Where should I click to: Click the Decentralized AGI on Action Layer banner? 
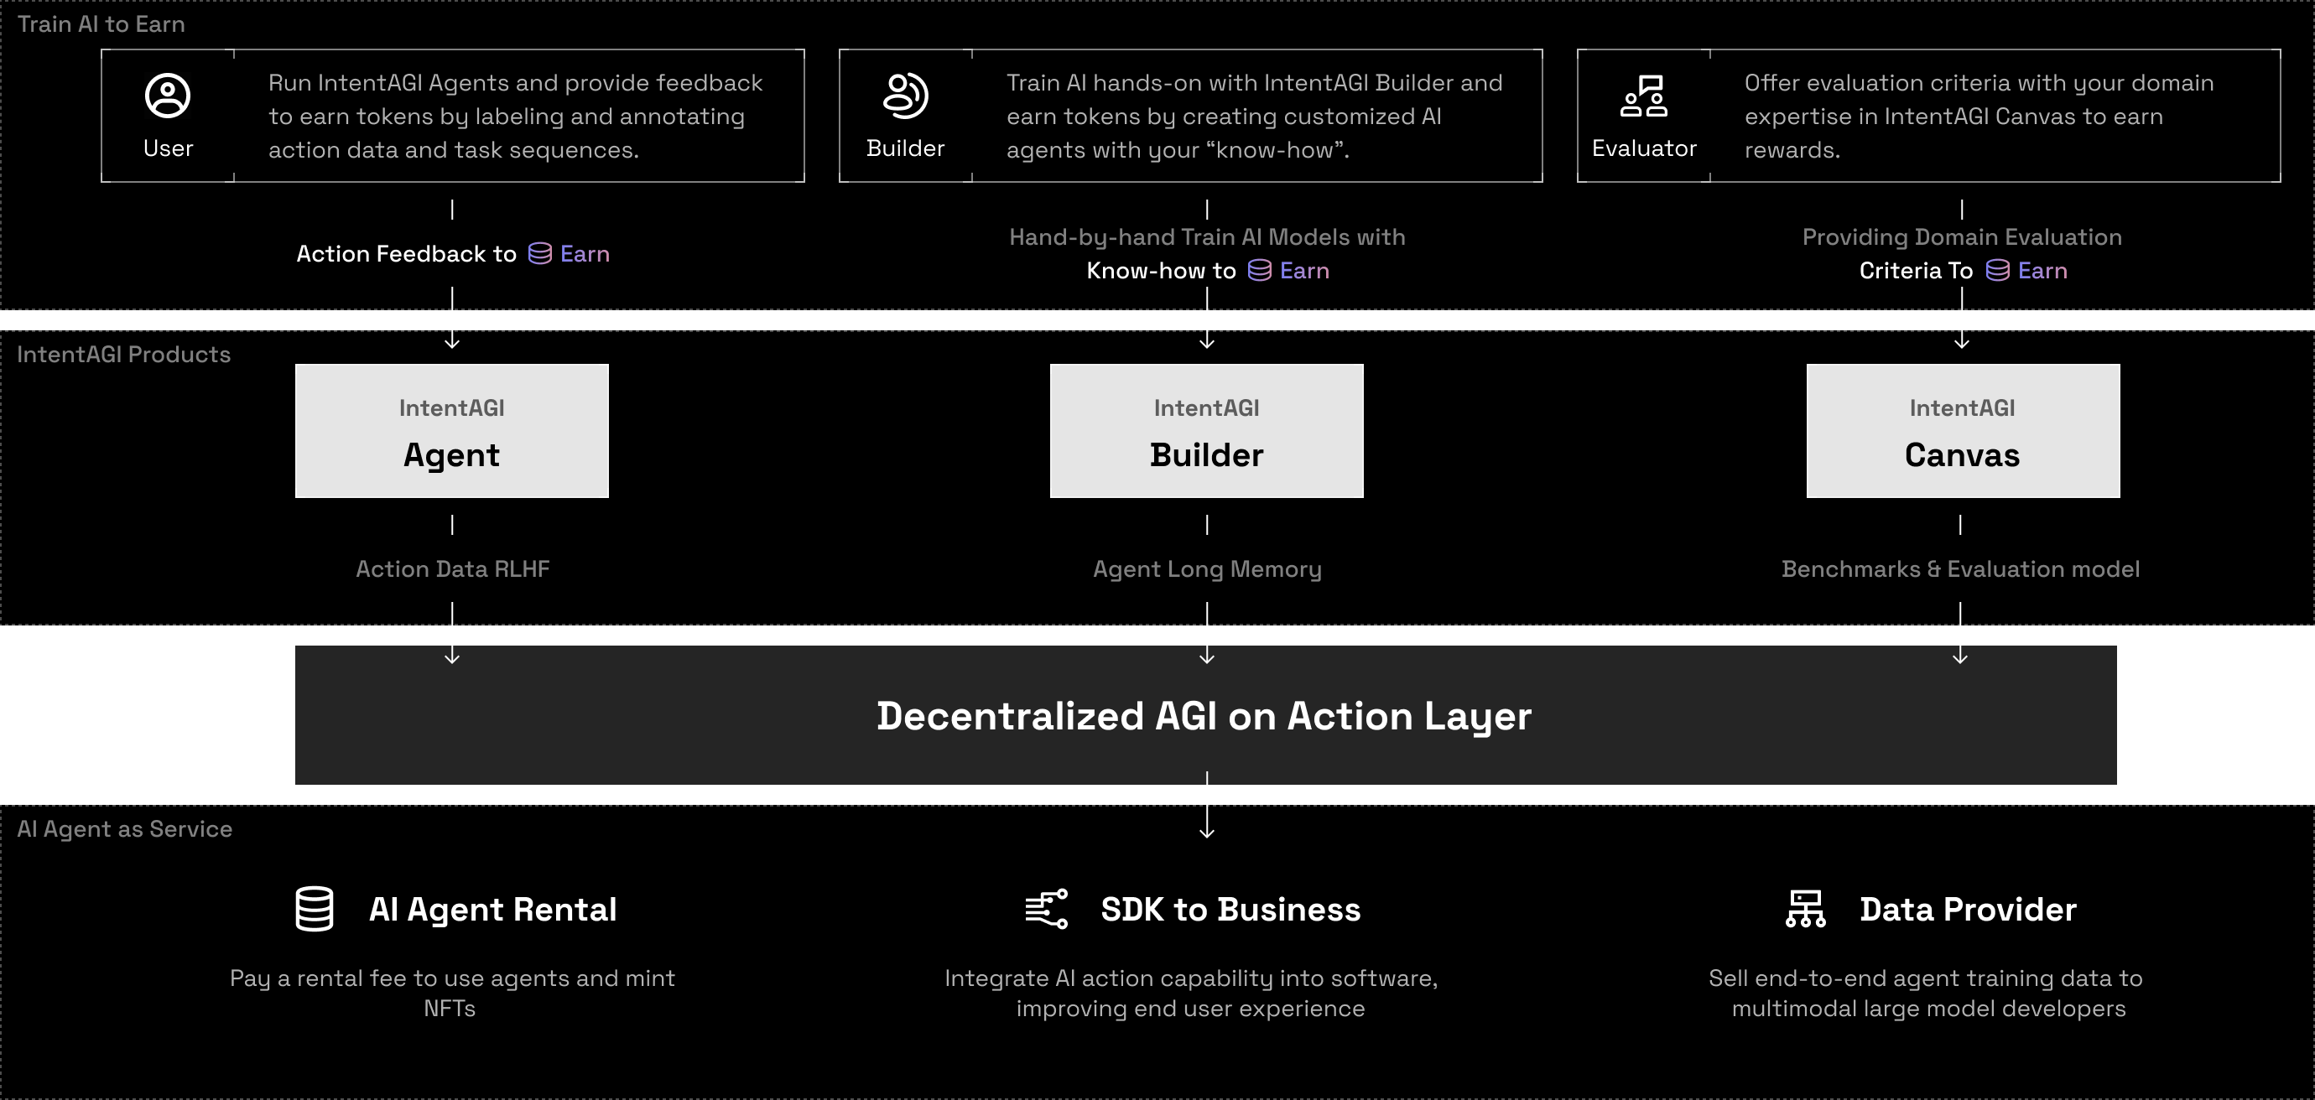point(1204,716)
